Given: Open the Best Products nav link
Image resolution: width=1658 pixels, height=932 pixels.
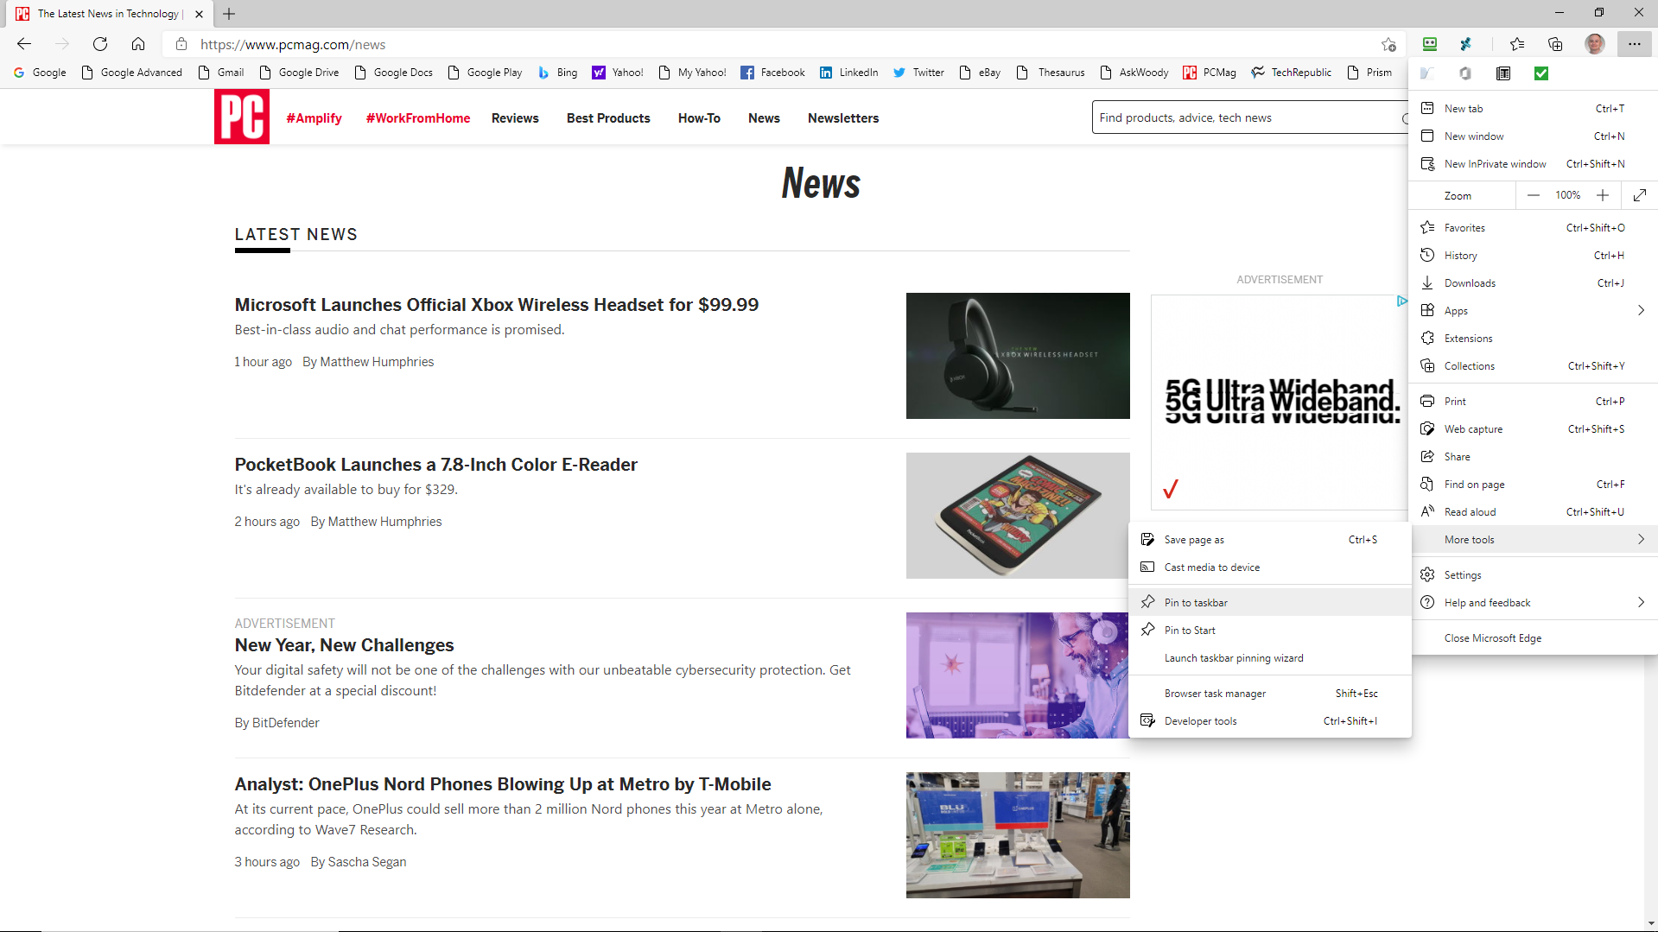Looking at the screenshot, I should tap(608, 118).
